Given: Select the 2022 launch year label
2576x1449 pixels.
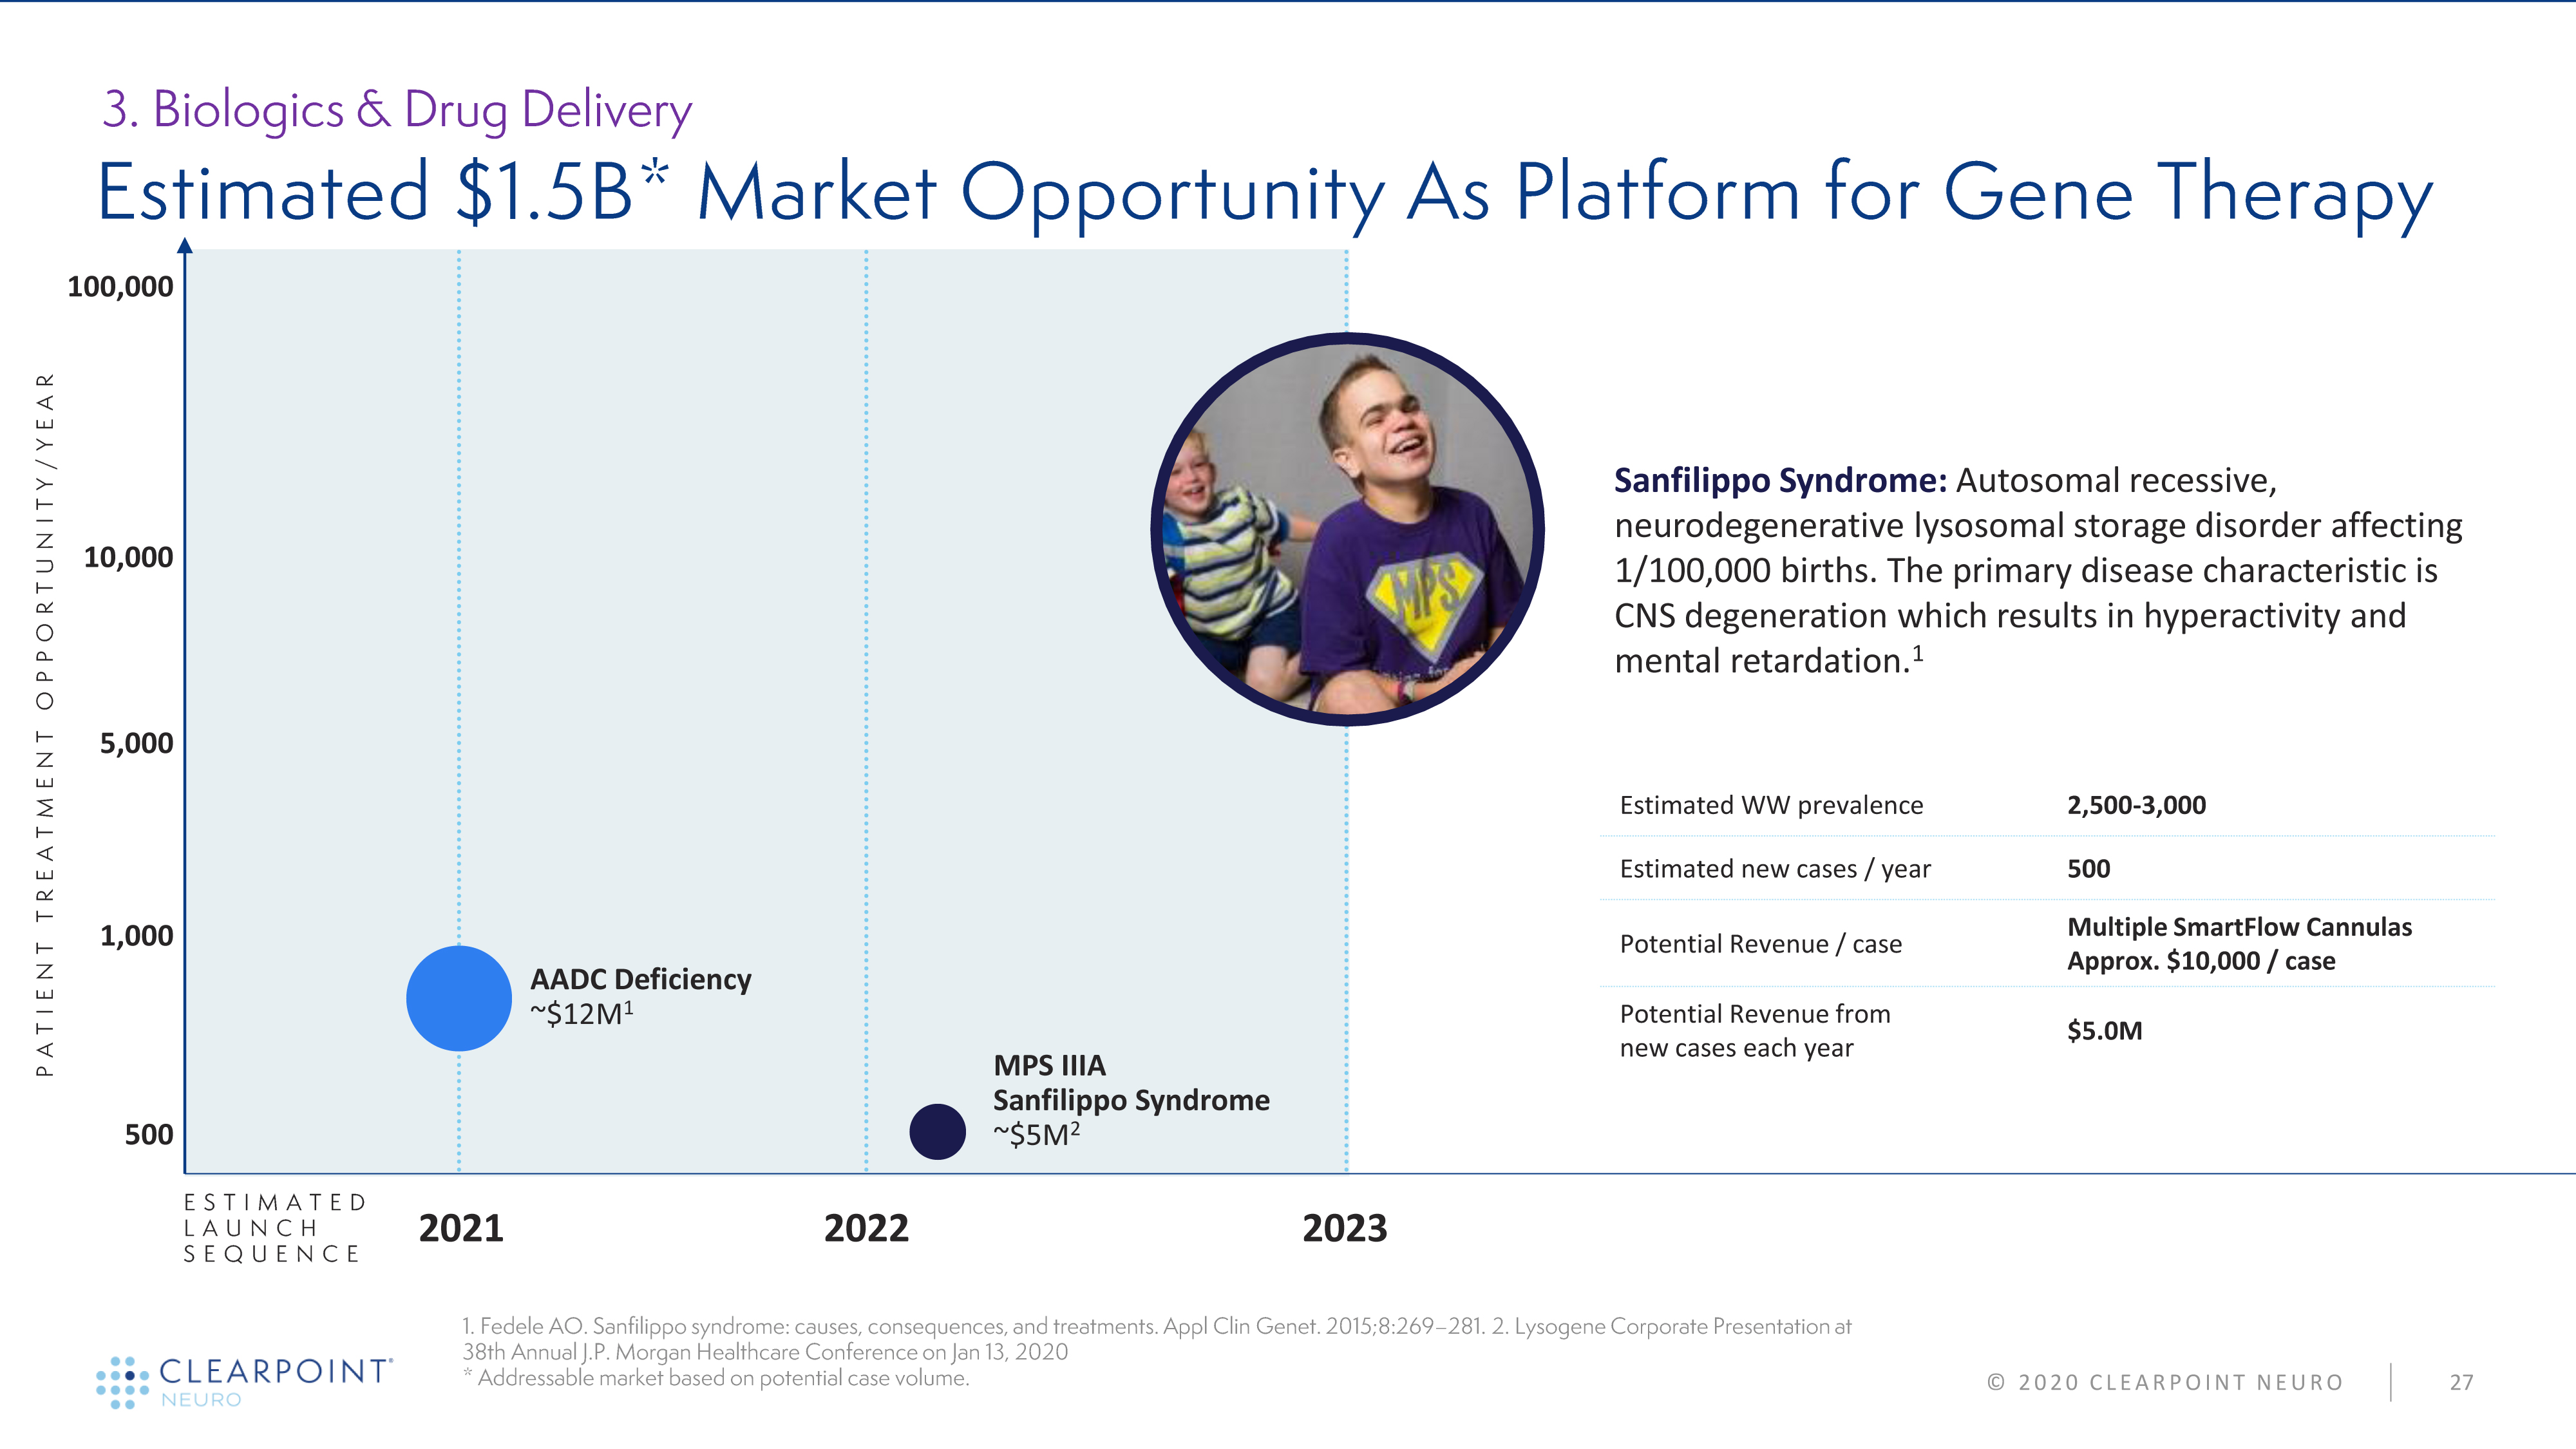Looking at the screenshot, I should tap(866, 1228).
